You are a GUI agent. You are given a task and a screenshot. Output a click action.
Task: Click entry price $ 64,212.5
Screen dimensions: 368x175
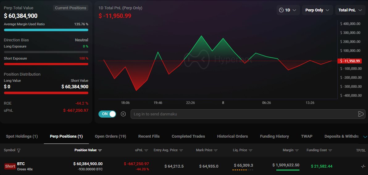(x=174, y=166)
